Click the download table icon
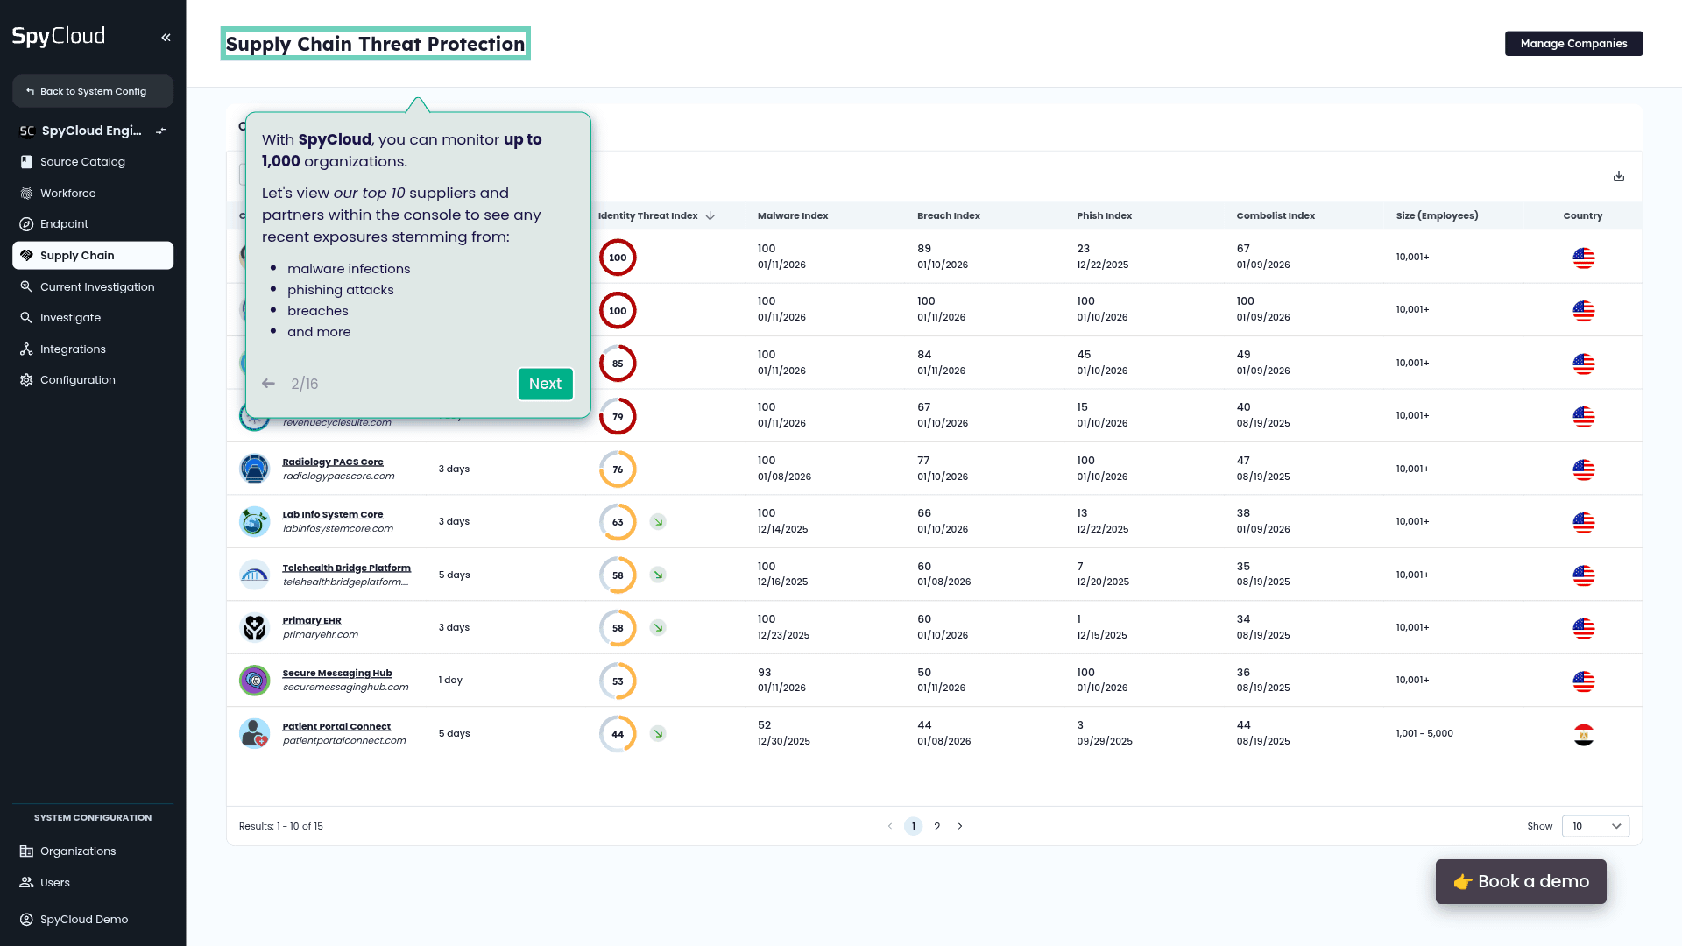This screenshot has height=946, width=1682. tap(1619, 176)
